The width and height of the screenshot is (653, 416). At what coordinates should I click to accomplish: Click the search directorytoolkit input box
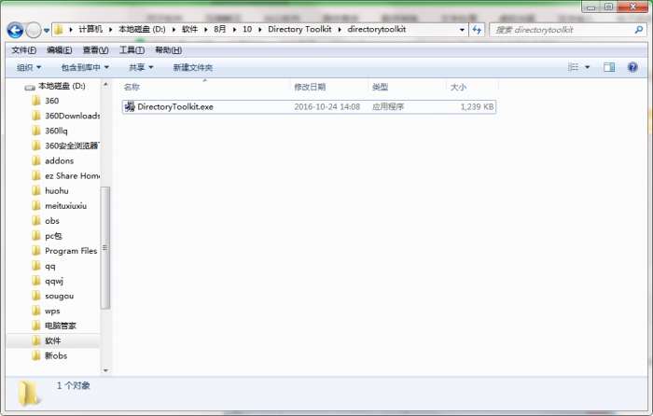pos(563,30)
